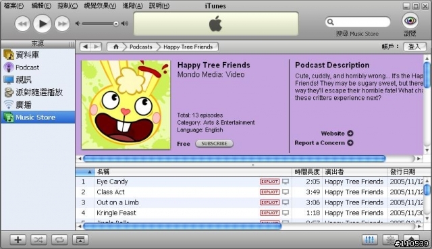Screen dimensions: 432x249
Task: Turn on the visualizer
Action: [390, 240]
